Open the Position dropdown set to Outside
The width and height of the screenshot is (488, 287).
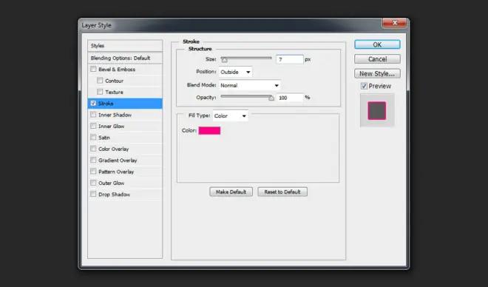(235, 72)
